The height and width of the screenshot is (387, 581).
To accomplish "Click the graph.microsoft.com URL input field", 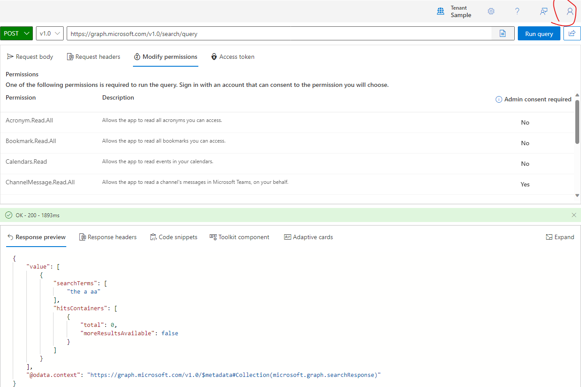I will (285, 33).
